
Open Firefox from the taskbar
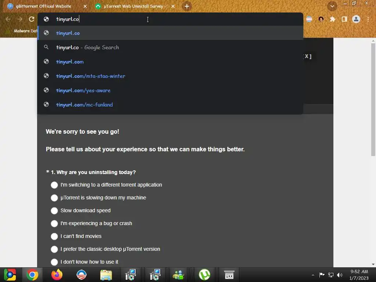pyautogui.click(x=57, y=275)
